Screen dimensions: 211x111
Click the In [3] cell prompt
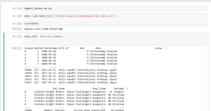(17, 16)
